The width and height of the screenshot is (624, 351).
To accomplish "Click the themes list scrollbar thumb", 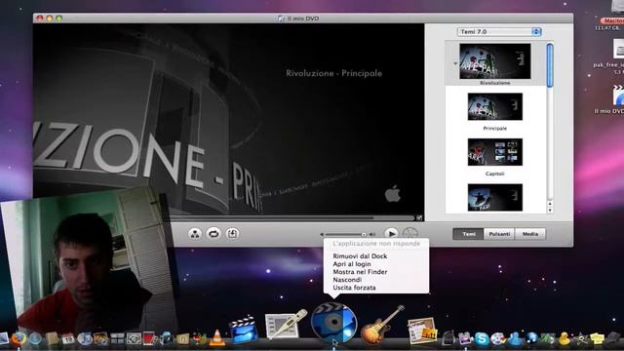I will [x=550, y=65].
